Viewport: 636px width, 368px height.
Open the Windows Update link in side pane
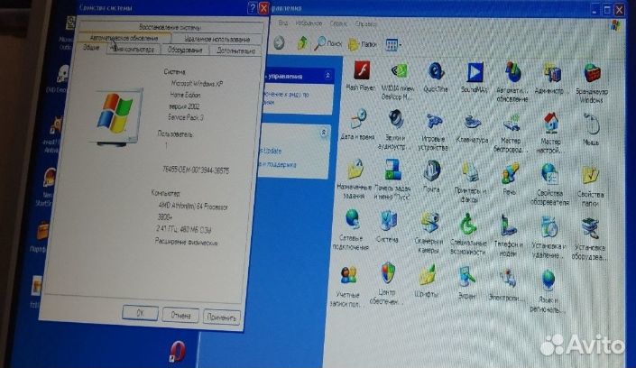point(271,151)
